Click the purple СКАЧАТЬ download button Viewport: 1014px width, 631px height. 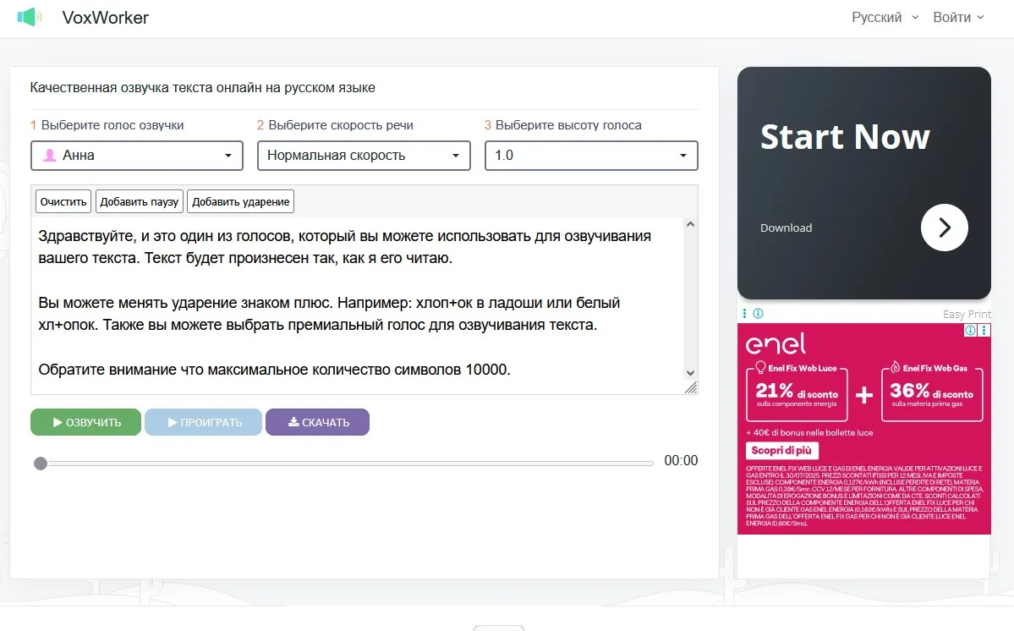(317, 422)
